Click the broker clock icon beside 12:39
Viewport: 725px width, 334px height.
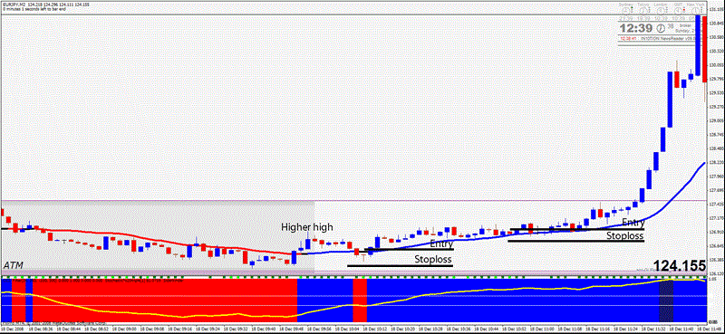[661, 28]
